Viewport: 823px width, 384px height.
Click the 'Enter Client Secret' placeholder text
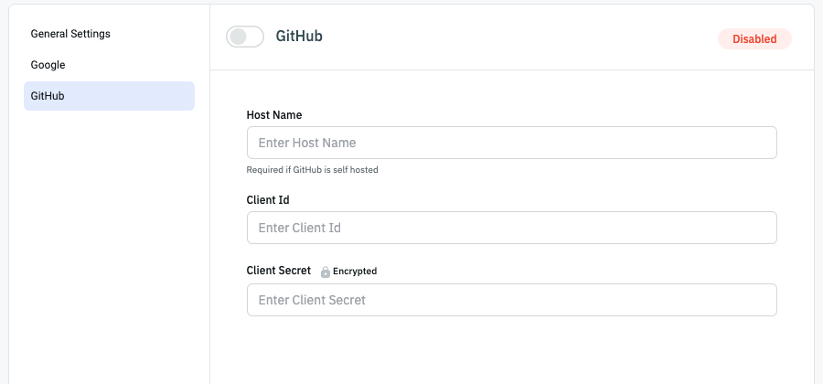(312, 300)
